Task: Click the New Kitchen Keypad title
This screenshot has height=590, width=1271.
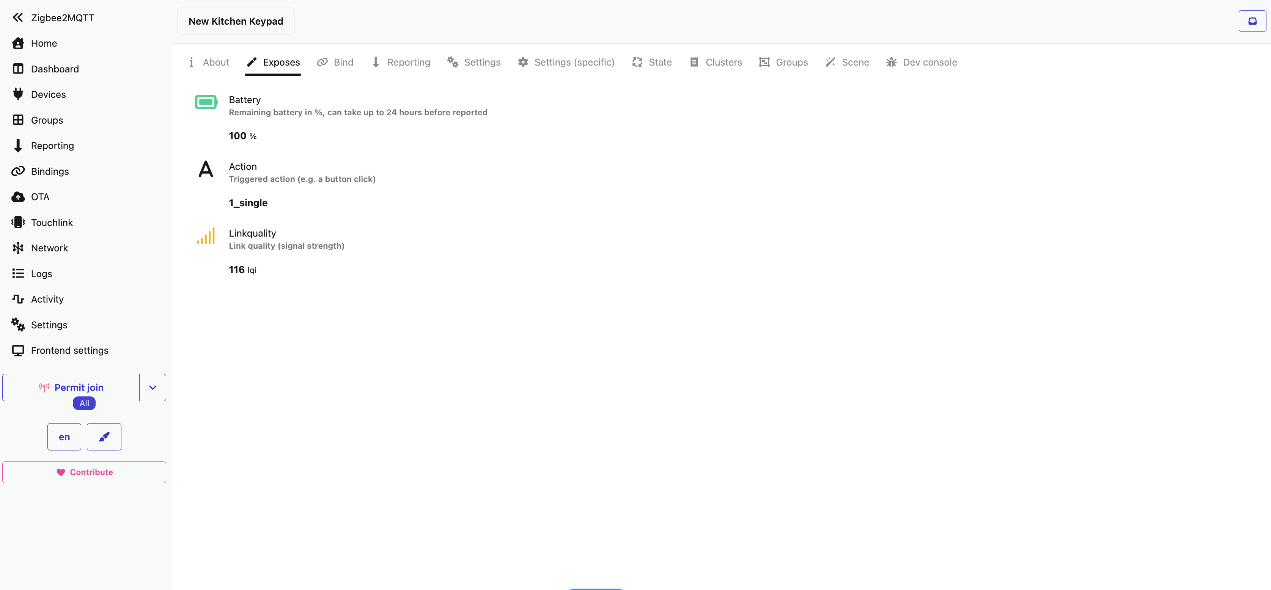Action: click(236, 21)
